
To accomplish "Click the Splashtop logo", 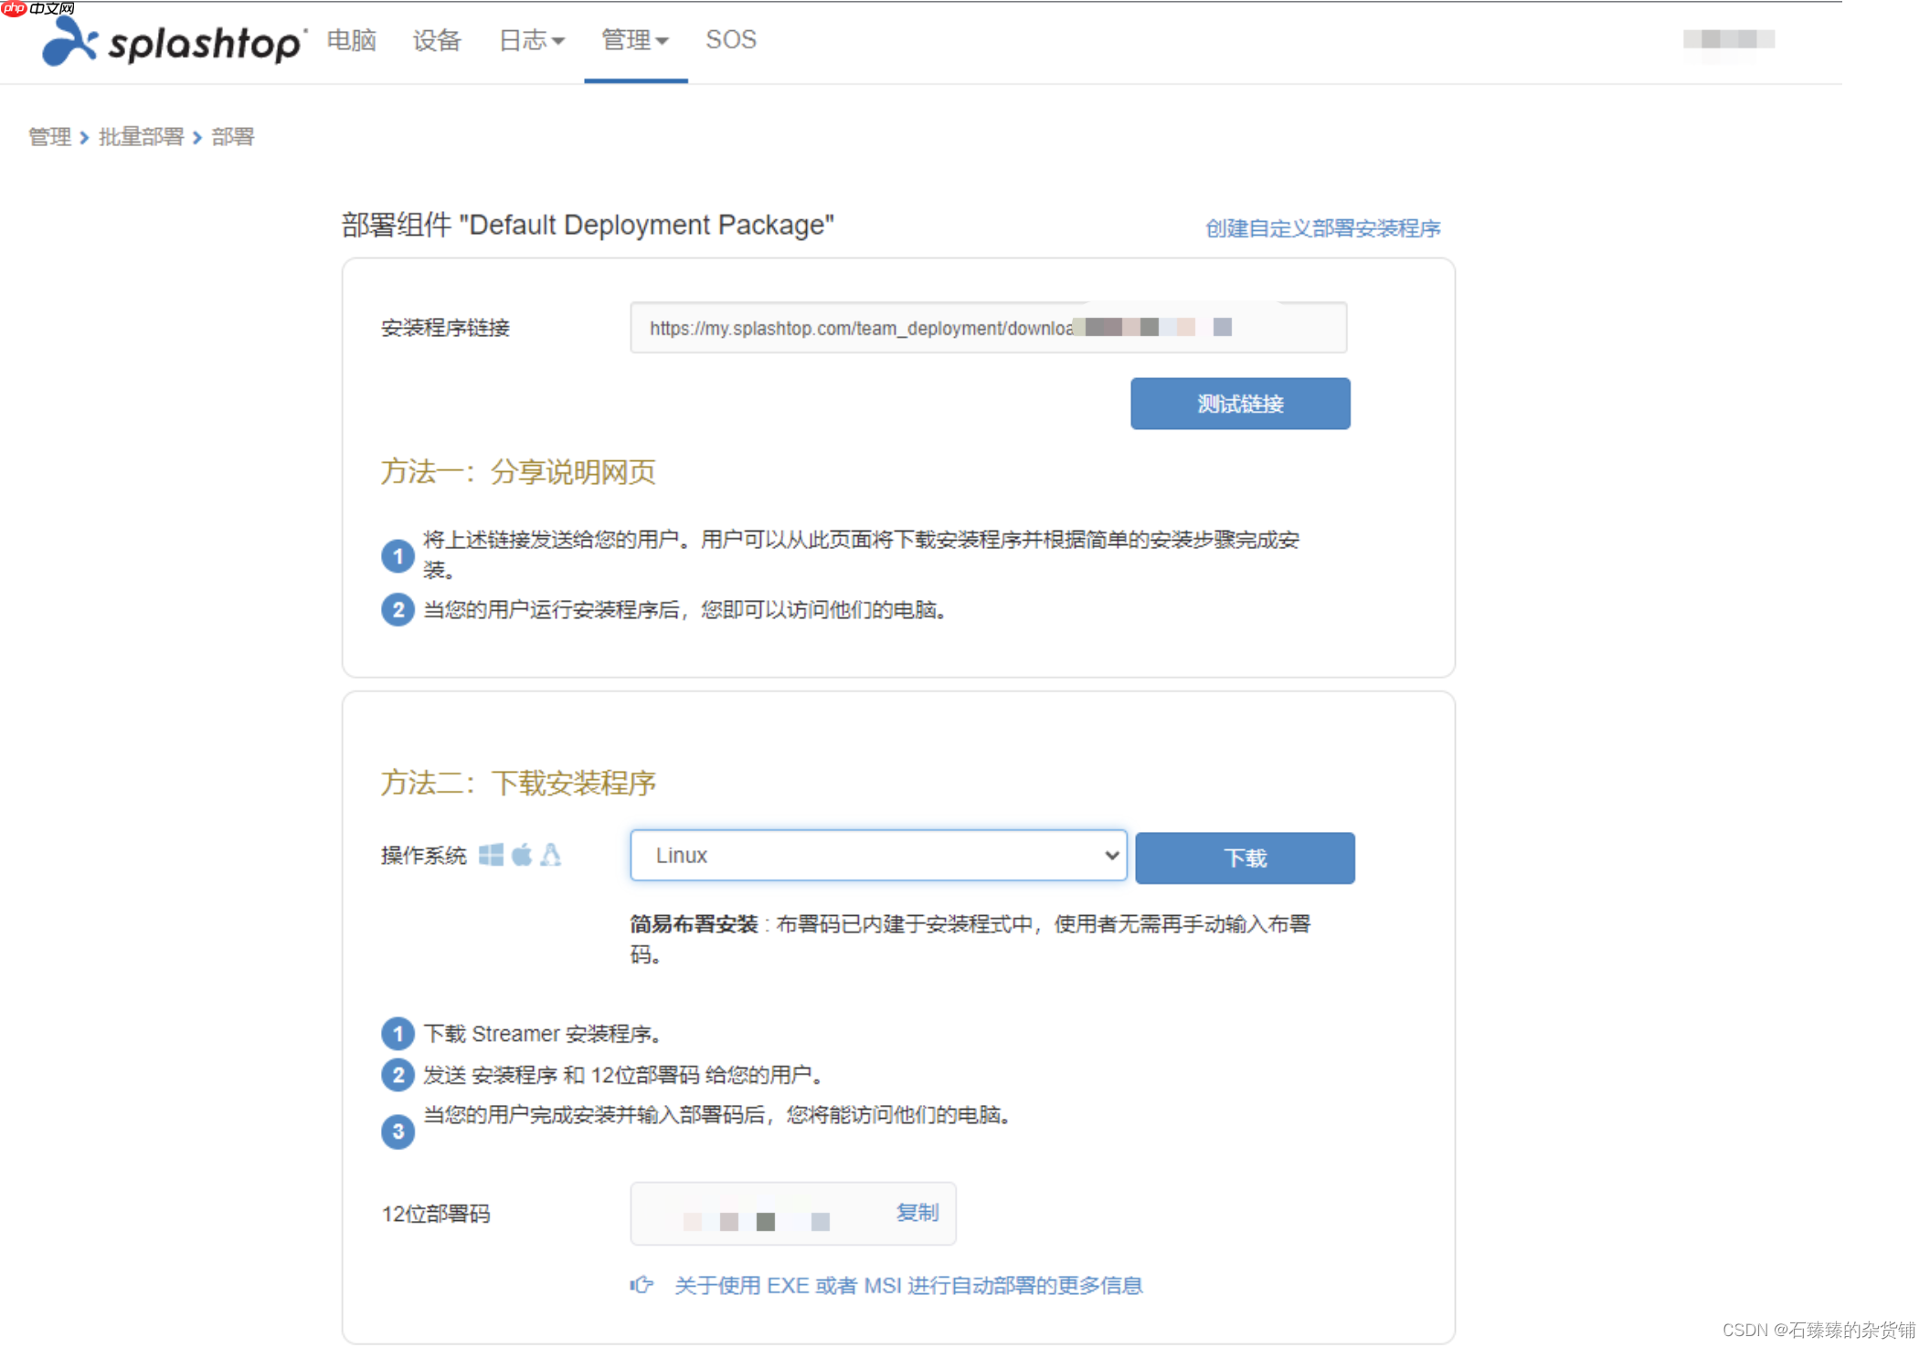I will coord(169,41).
